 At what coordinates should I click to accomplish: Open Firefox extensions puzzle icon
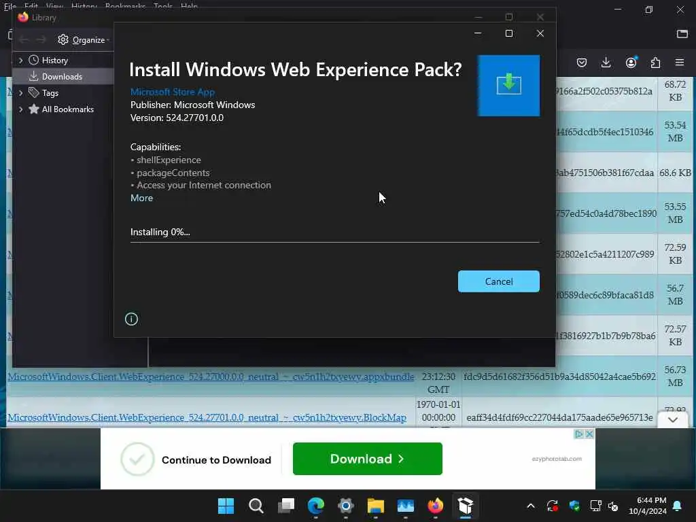click(x=655, y=63)
